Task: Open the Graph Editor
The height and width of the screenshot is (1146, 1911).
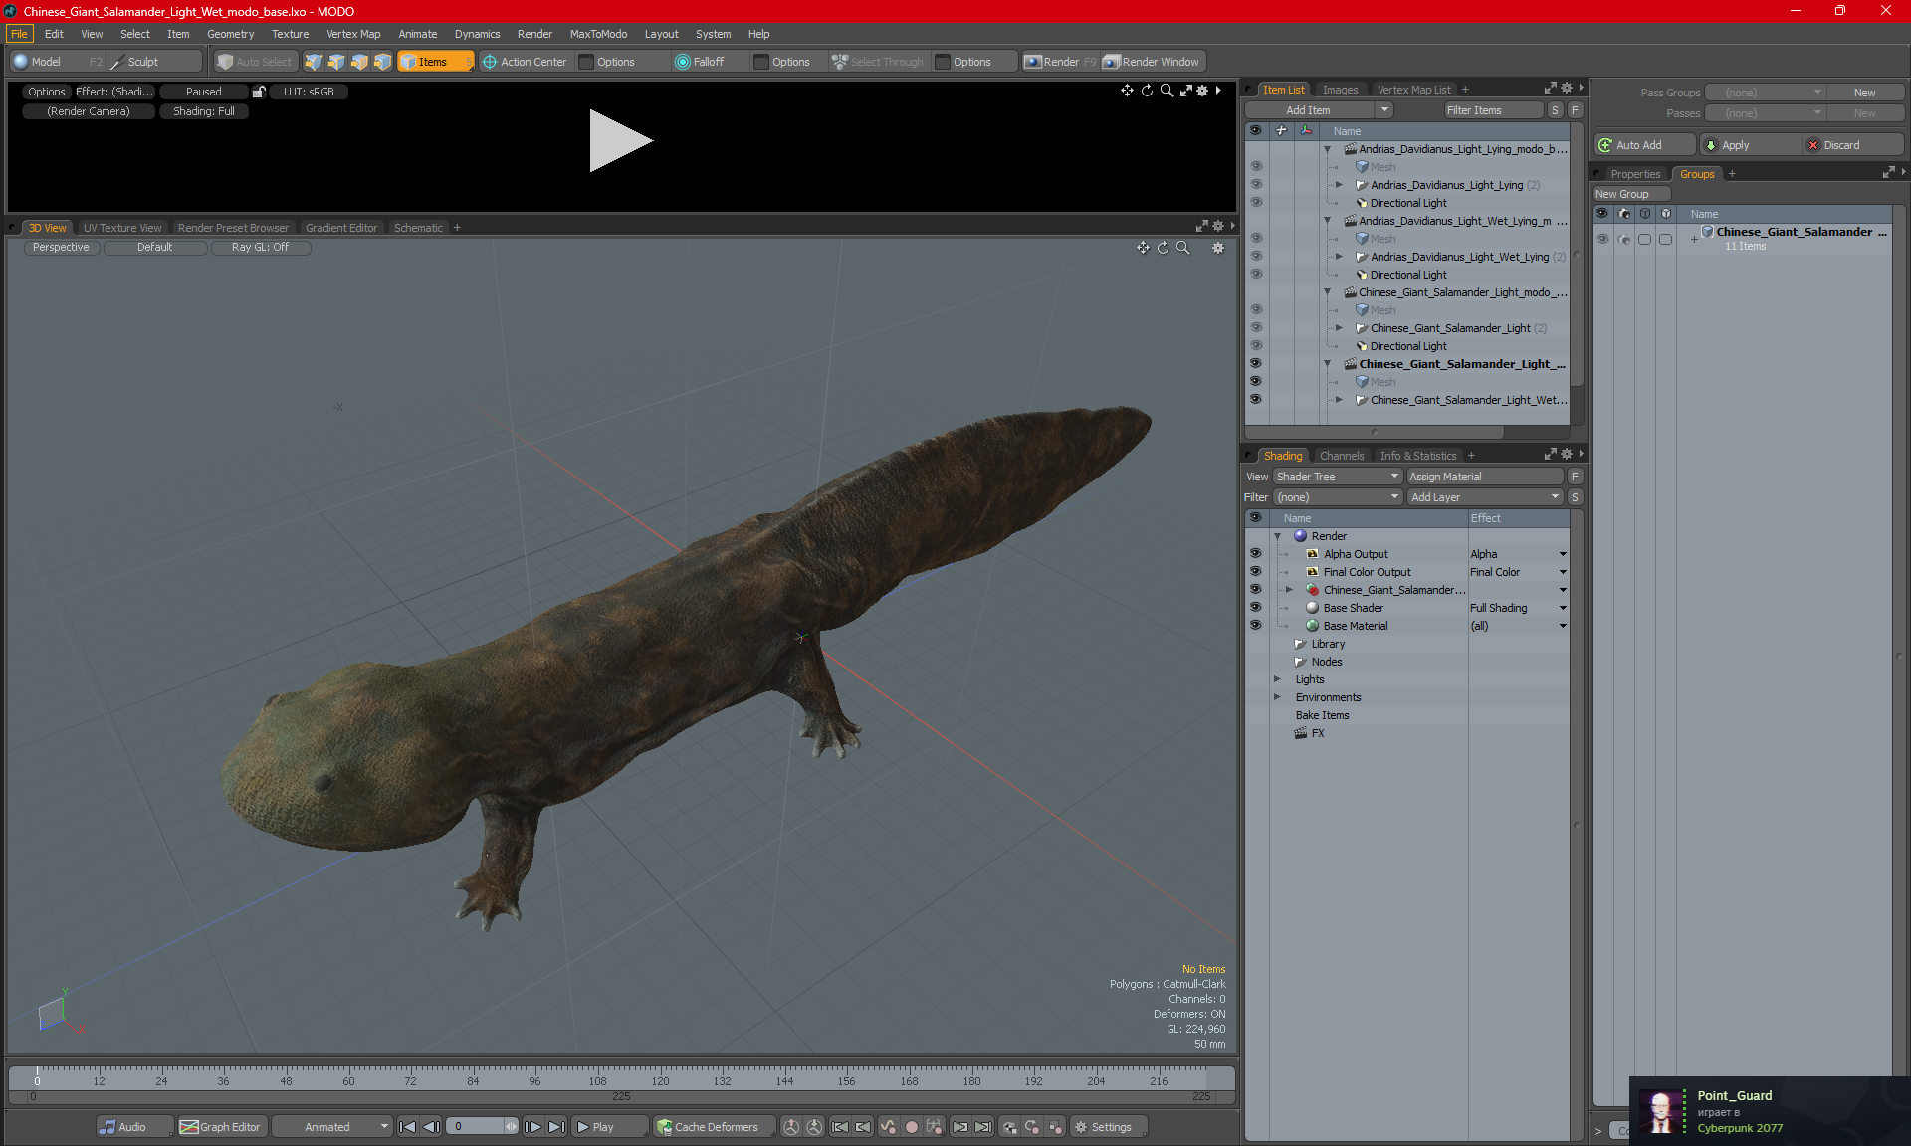Action: click(x=221, y=1127)
